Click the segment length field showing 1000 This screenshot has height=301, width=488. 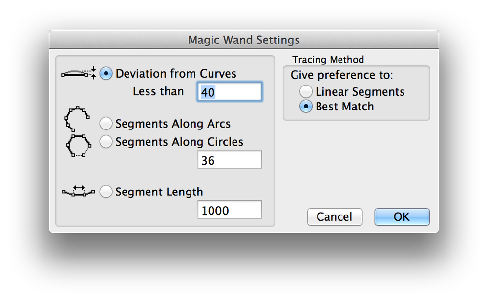230,210
